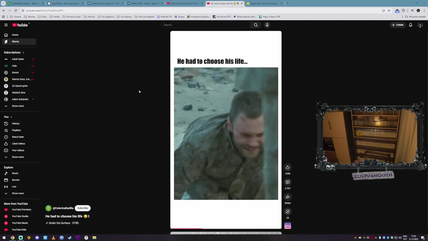Open History in the sidebar
The image size is (428, 241).
coord(19,124)
